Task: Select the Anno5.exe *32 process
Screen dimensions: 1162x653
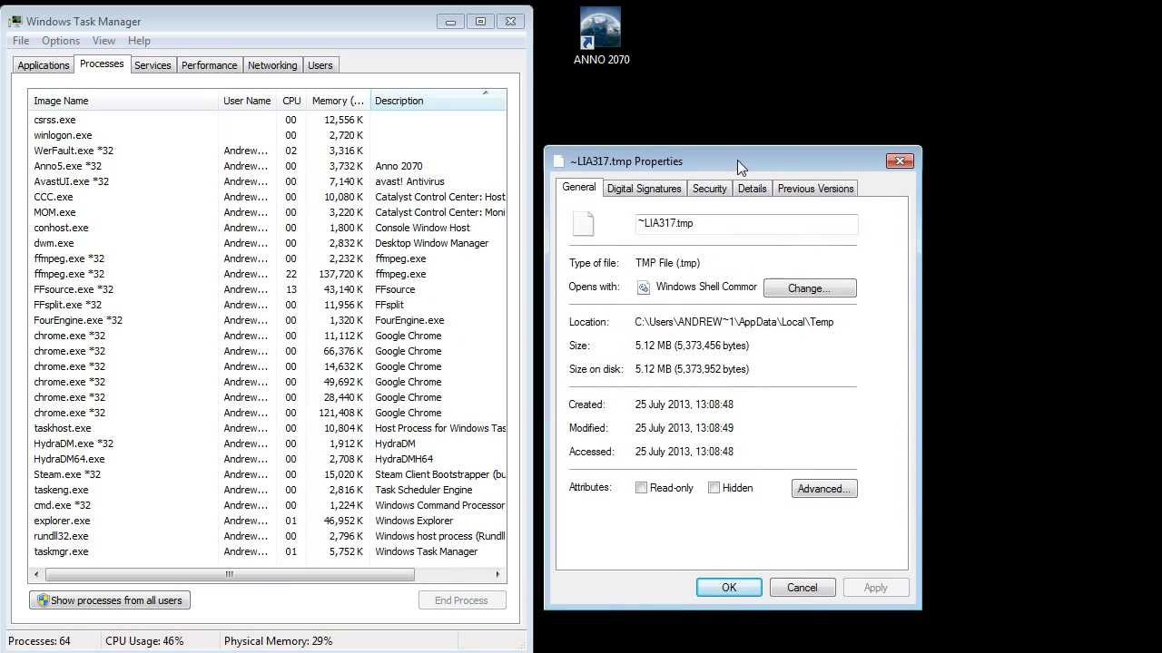Action: pyautogui.click(x=267, y=166)
